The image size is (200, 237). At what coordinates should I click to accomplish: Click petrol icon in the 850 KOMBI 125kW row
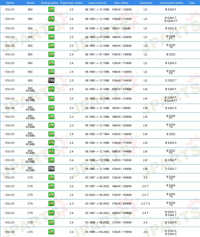pos(51,143)
